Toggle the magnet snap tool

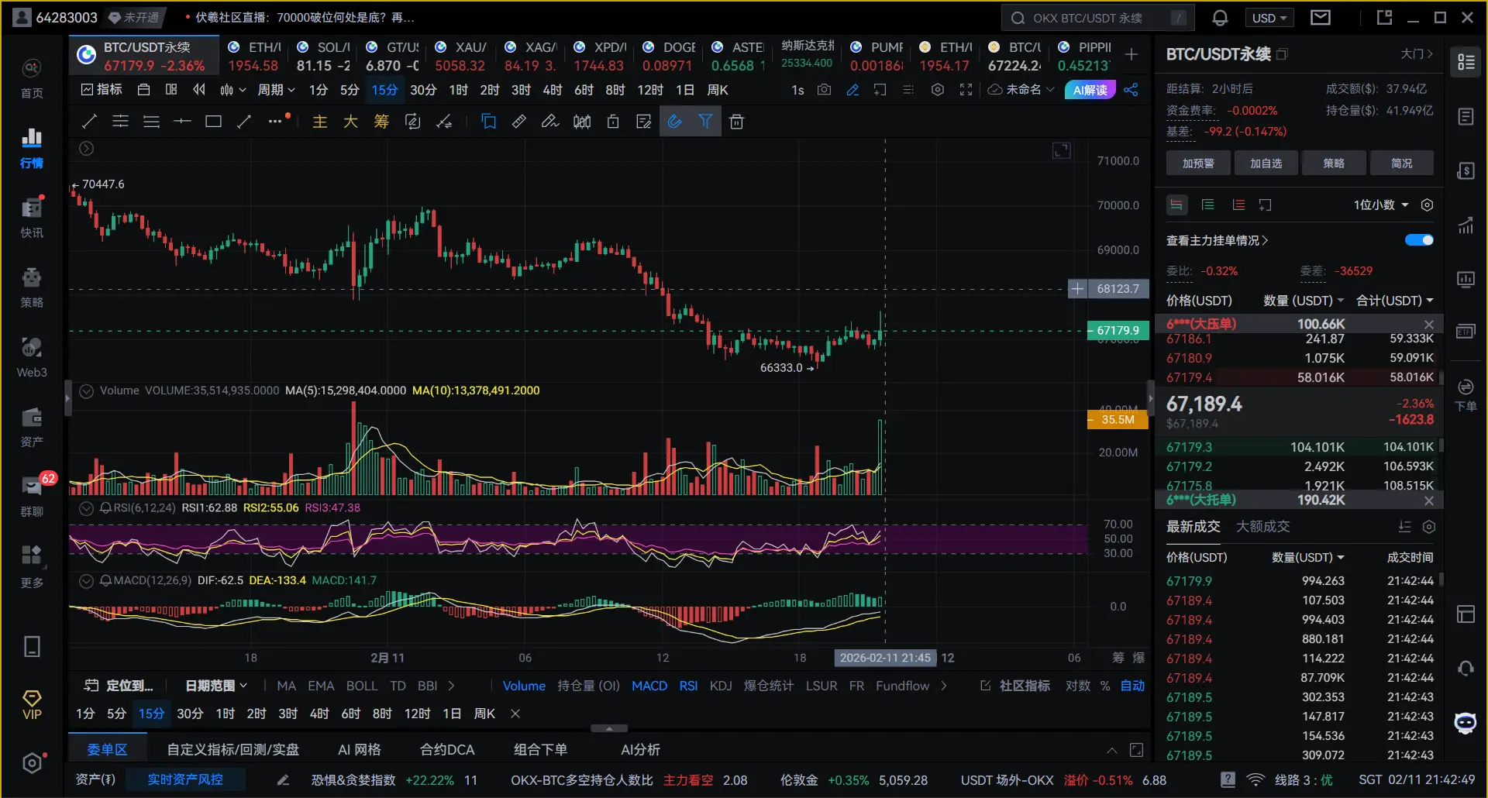point(675,122)
